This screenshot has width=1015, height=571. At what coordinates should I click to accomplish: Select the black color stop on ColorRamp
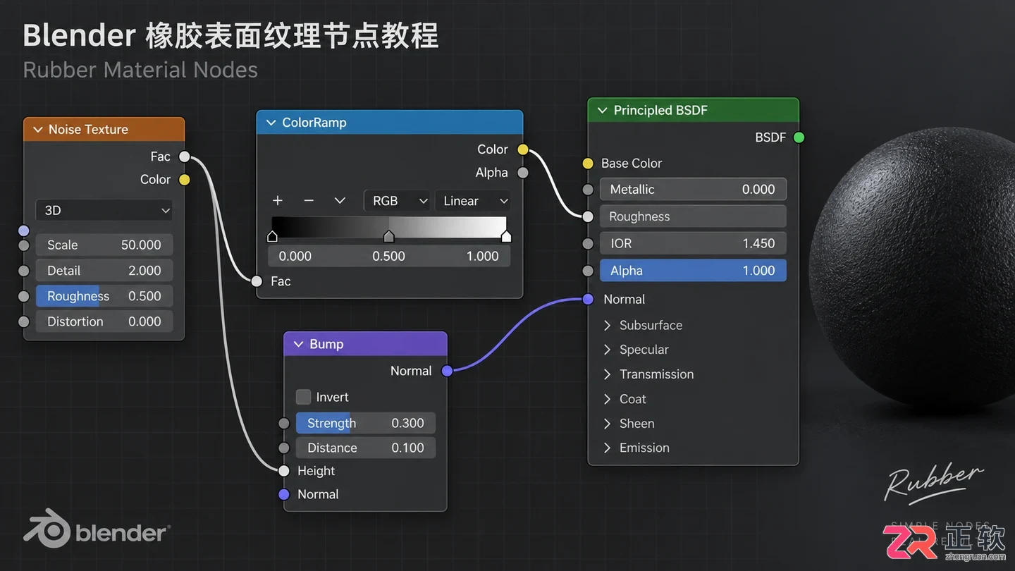273,235
